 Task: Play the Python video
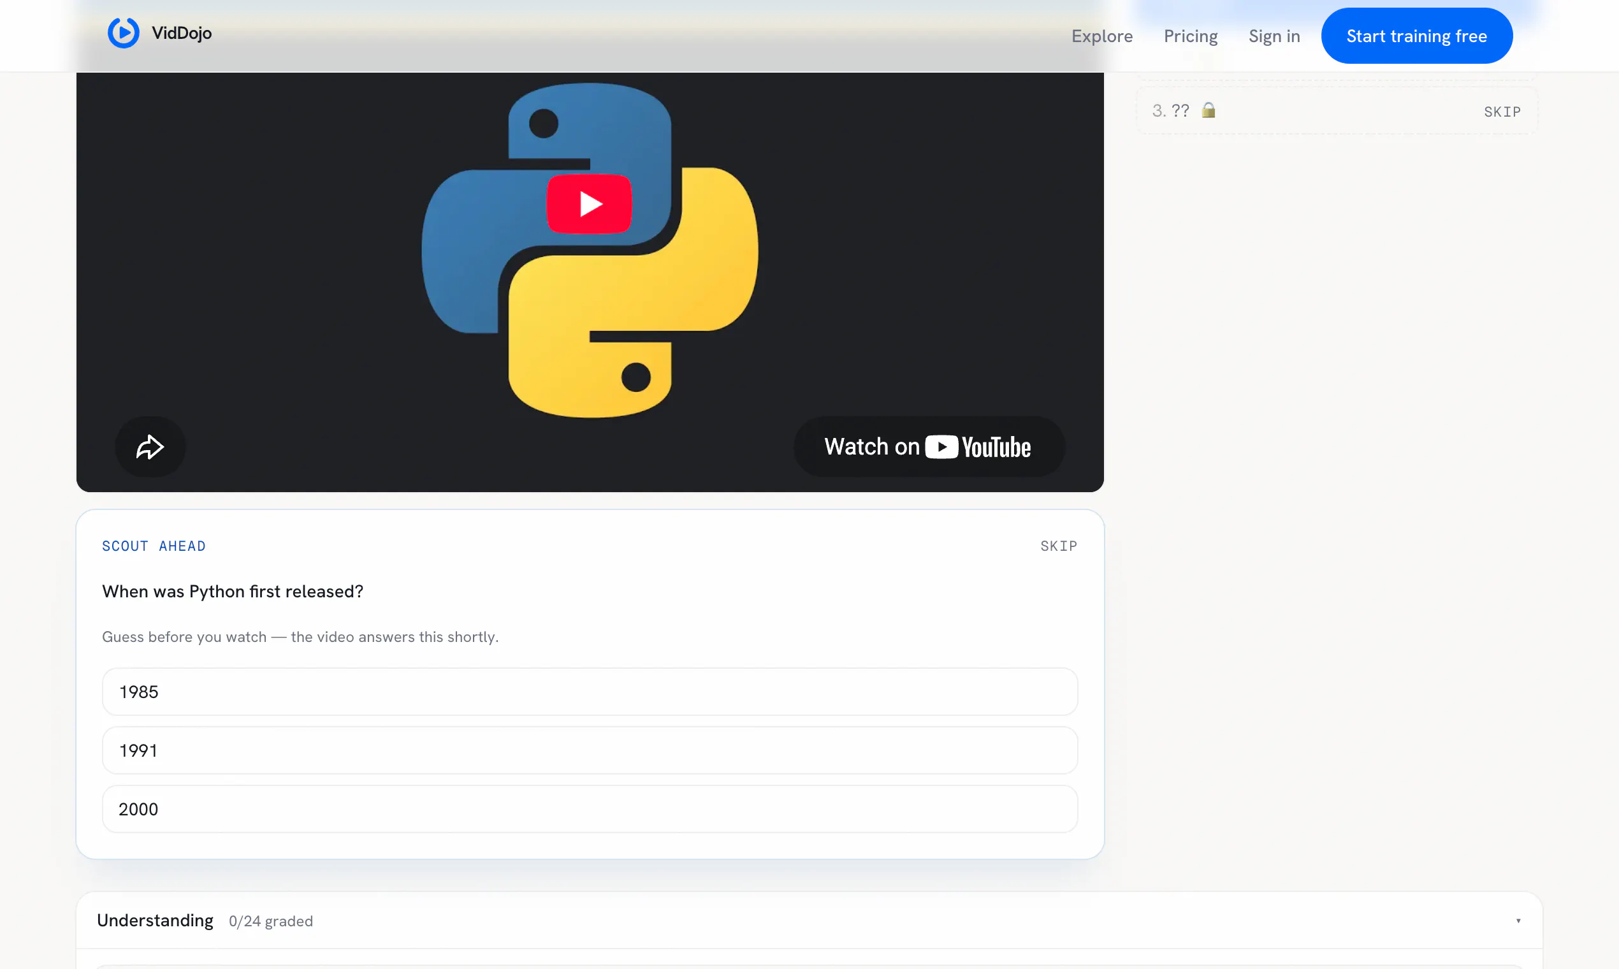(x=589, y=204)
